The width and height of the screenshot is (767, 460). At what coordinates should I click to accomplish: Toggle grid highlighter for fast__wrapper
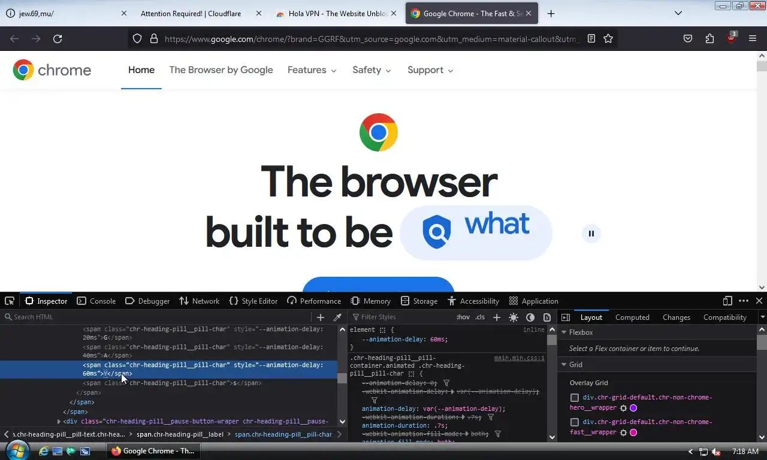(x=623, y=432)
